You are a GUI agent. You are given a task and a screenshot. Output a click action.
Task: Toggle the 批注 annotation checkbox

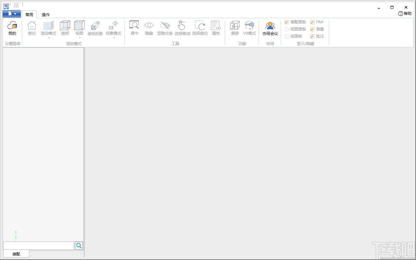[312, 37]
